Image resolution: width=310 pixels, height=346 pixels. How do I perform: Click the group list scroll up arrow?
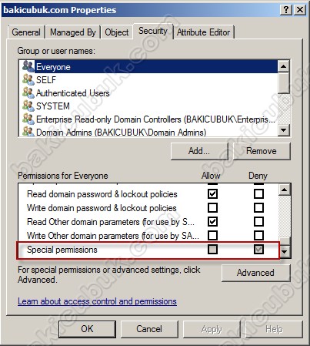point(284,66)
